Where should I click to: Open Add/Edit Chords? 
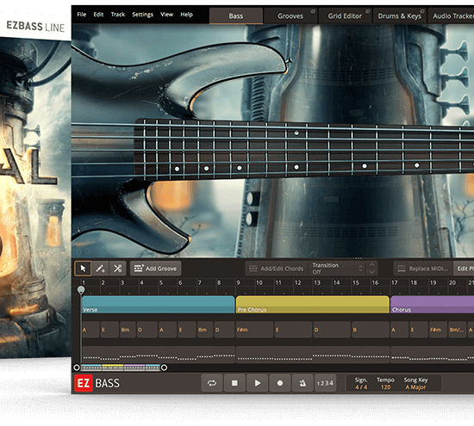point(276,269)
